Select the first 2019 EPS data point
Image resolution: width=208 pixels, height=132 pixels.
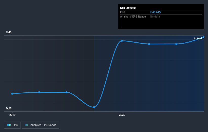tap(12, 94)
